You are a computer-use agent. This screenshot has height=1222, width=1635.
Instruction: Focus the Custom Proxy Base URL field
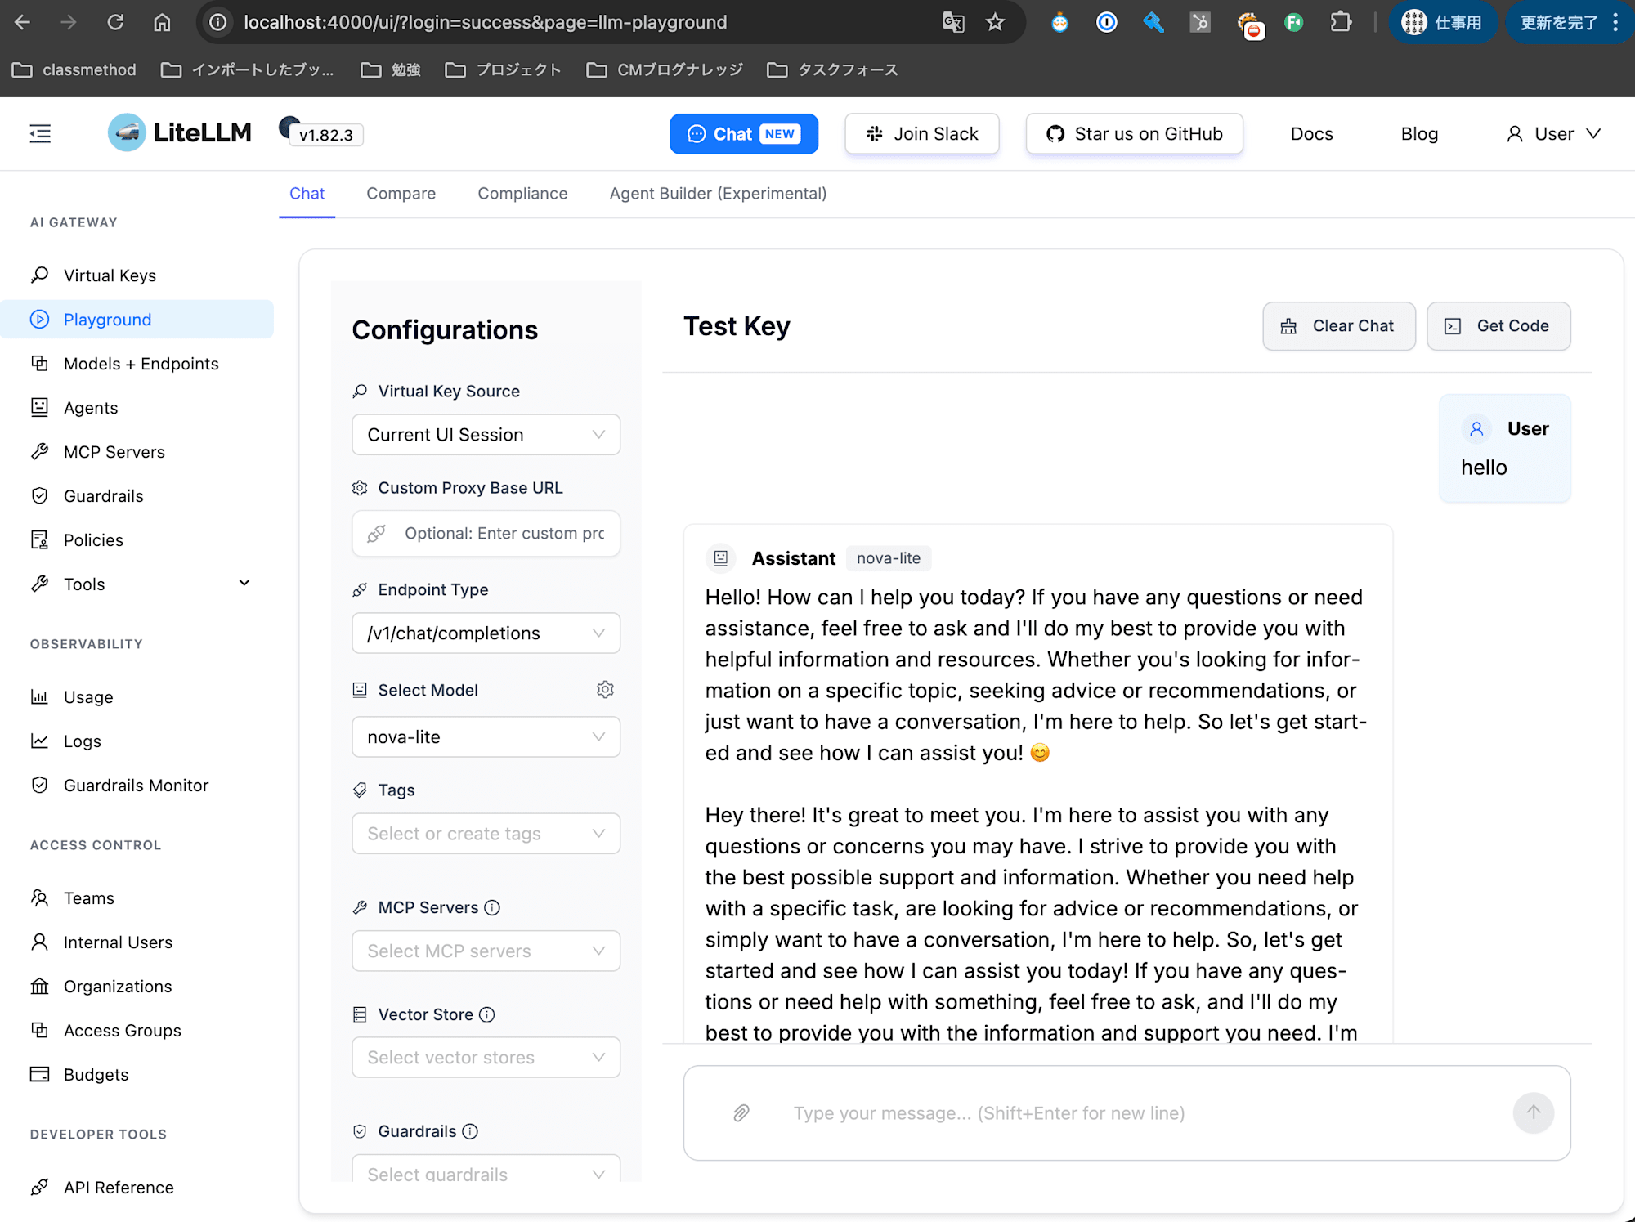coord(486,534)
